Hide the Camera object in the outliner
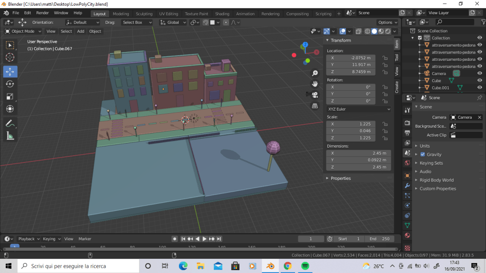 click(479, 74)
